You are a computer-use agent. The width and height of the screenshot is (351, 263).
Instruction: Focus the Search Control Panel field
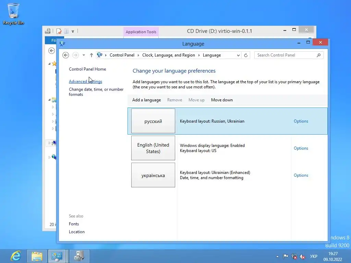point(289,55)
